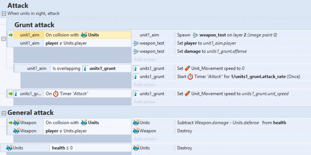Select the Attack group title
311x155 pixels.
pos(18,5)
